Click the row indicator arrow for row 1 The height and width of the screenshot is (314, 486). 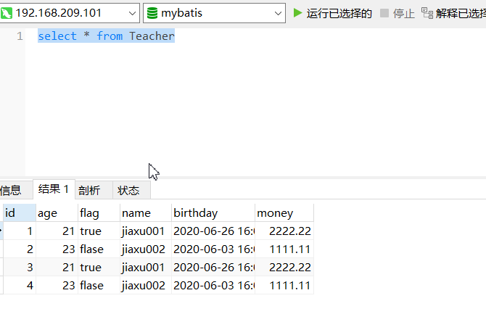(x=1, y=231)
